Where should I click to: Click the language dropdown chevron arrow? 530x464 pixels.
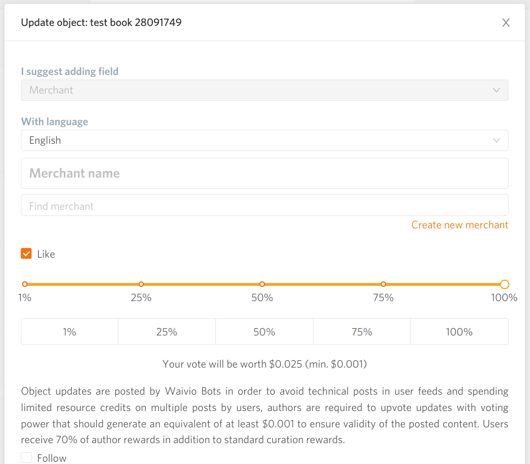pos(496,140)
